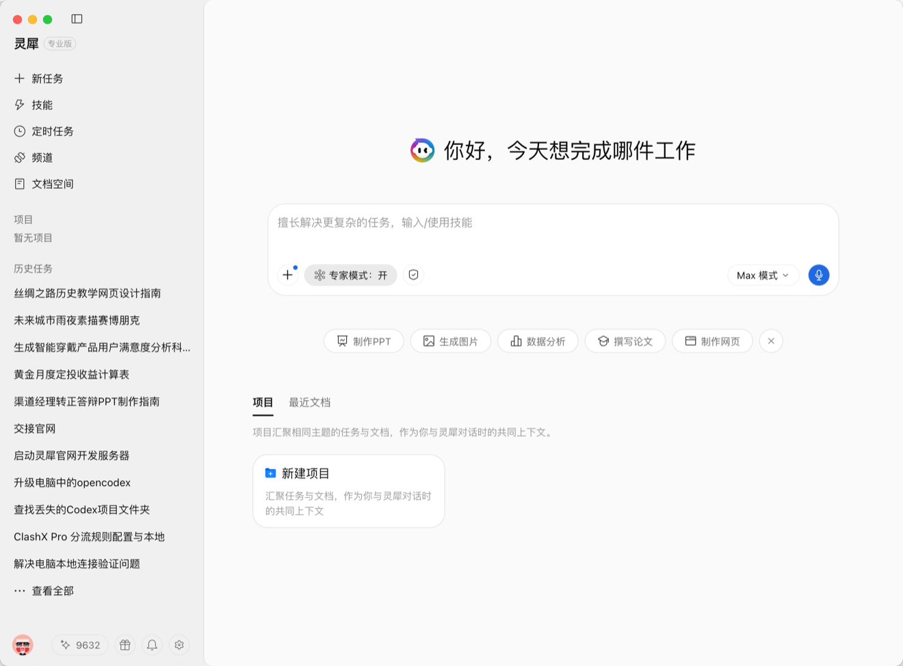Open 定时任务 scheduled tasks
Image resolution: width=903 pixels, height=666 pixels.
[44, 131]
